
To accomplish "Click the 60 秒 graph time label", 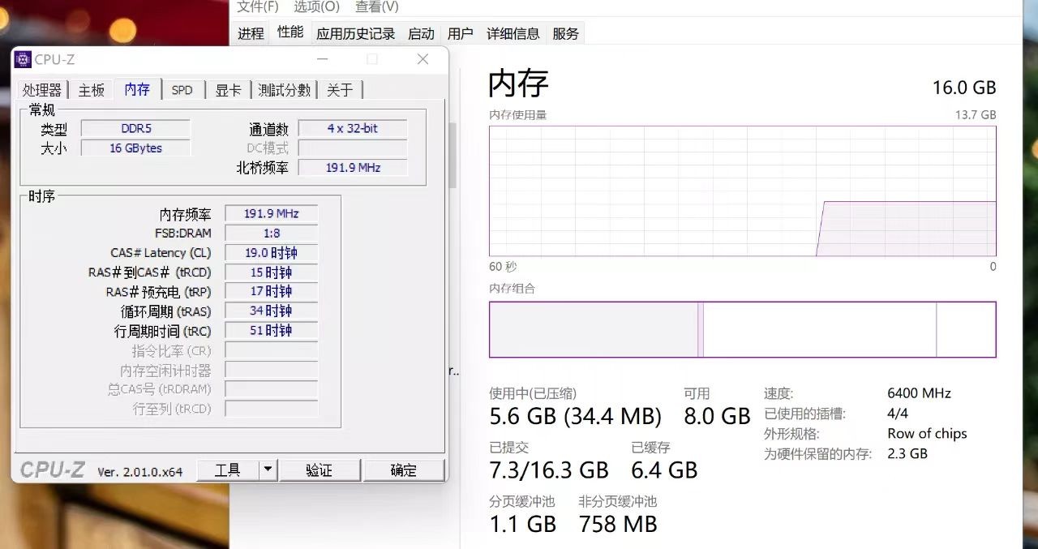I will pyautogui.click(x=503, y=267).
